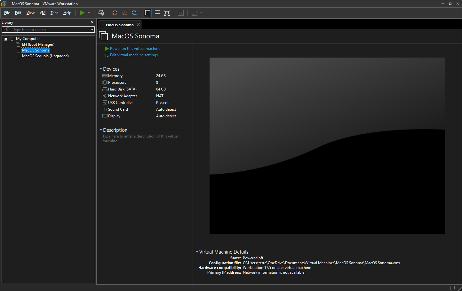Click Power on this virtual machine
Image resolution: width=462 pixels, height=291 pixels.
pos(135,49)
